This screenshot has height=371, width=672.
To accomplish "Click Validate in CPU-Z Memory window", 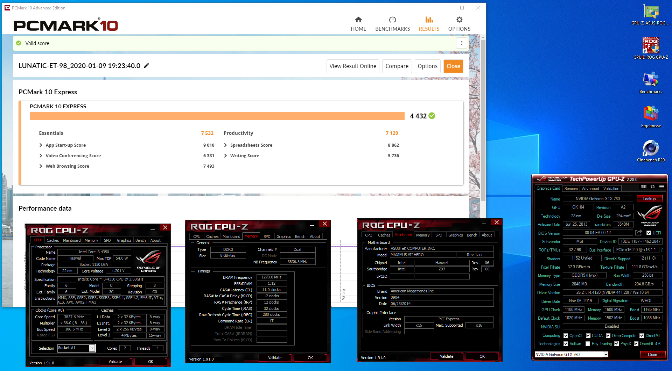I will click(275, 358).
